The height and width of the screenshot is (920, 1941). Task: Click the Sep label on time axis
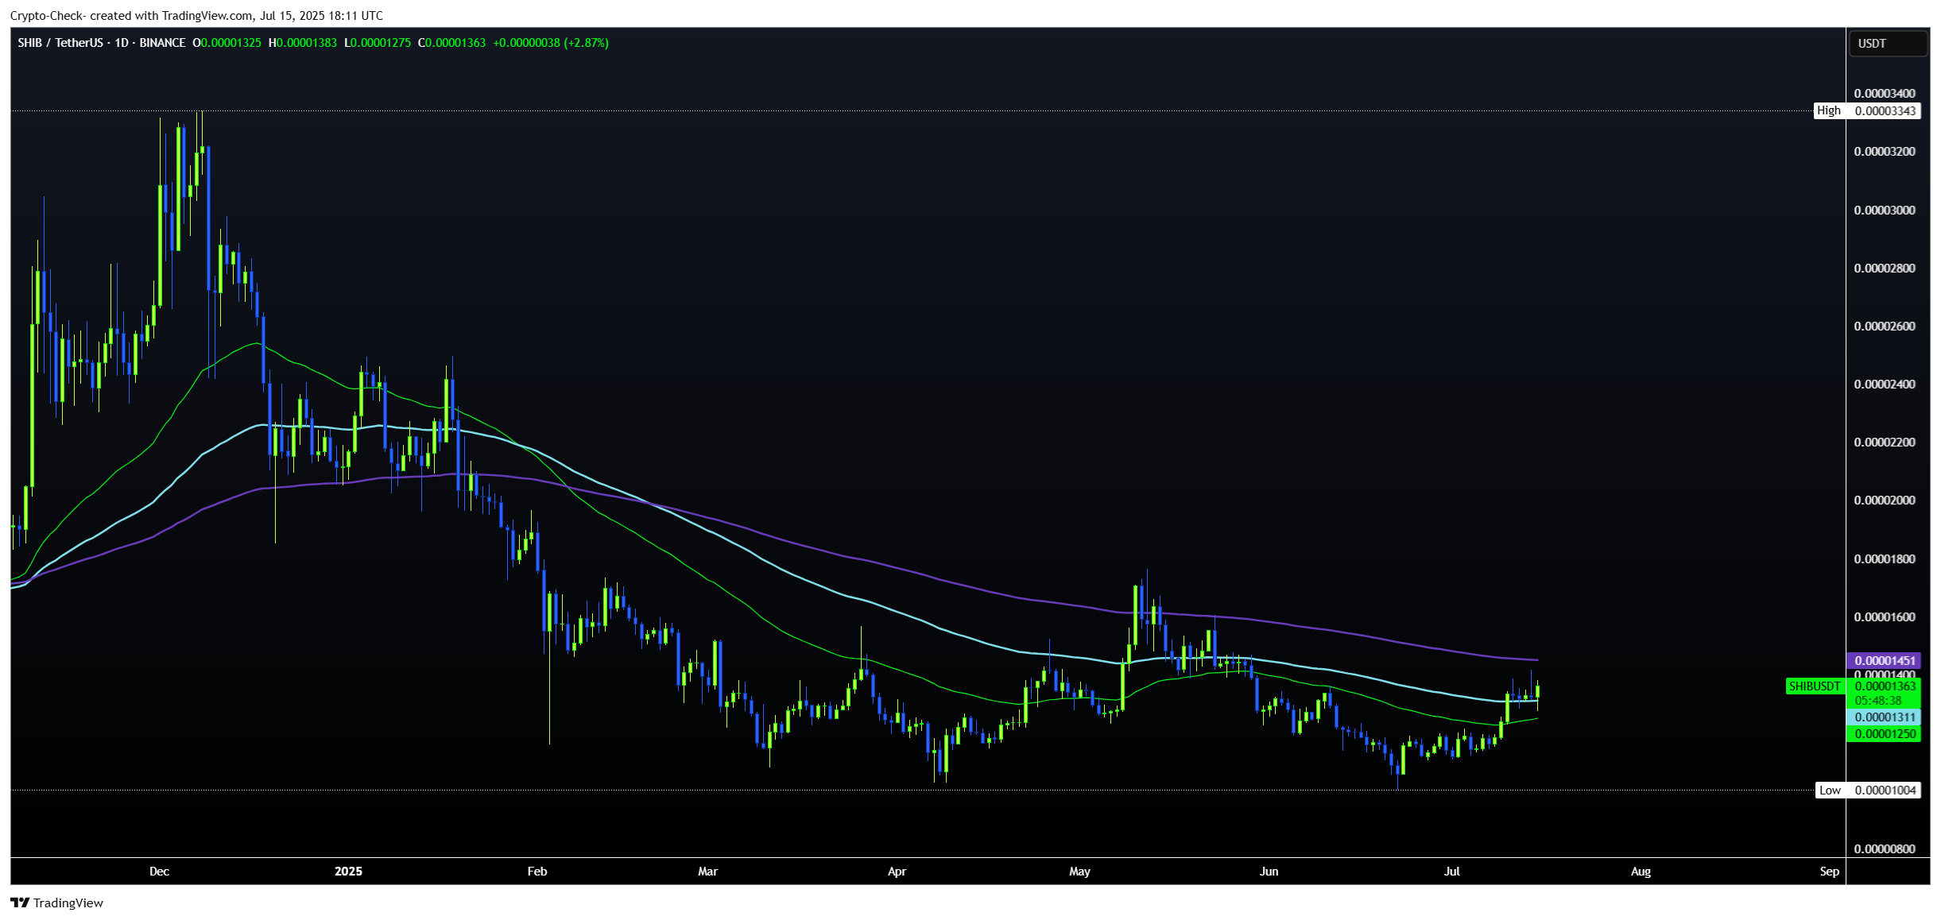(1830, 872)
